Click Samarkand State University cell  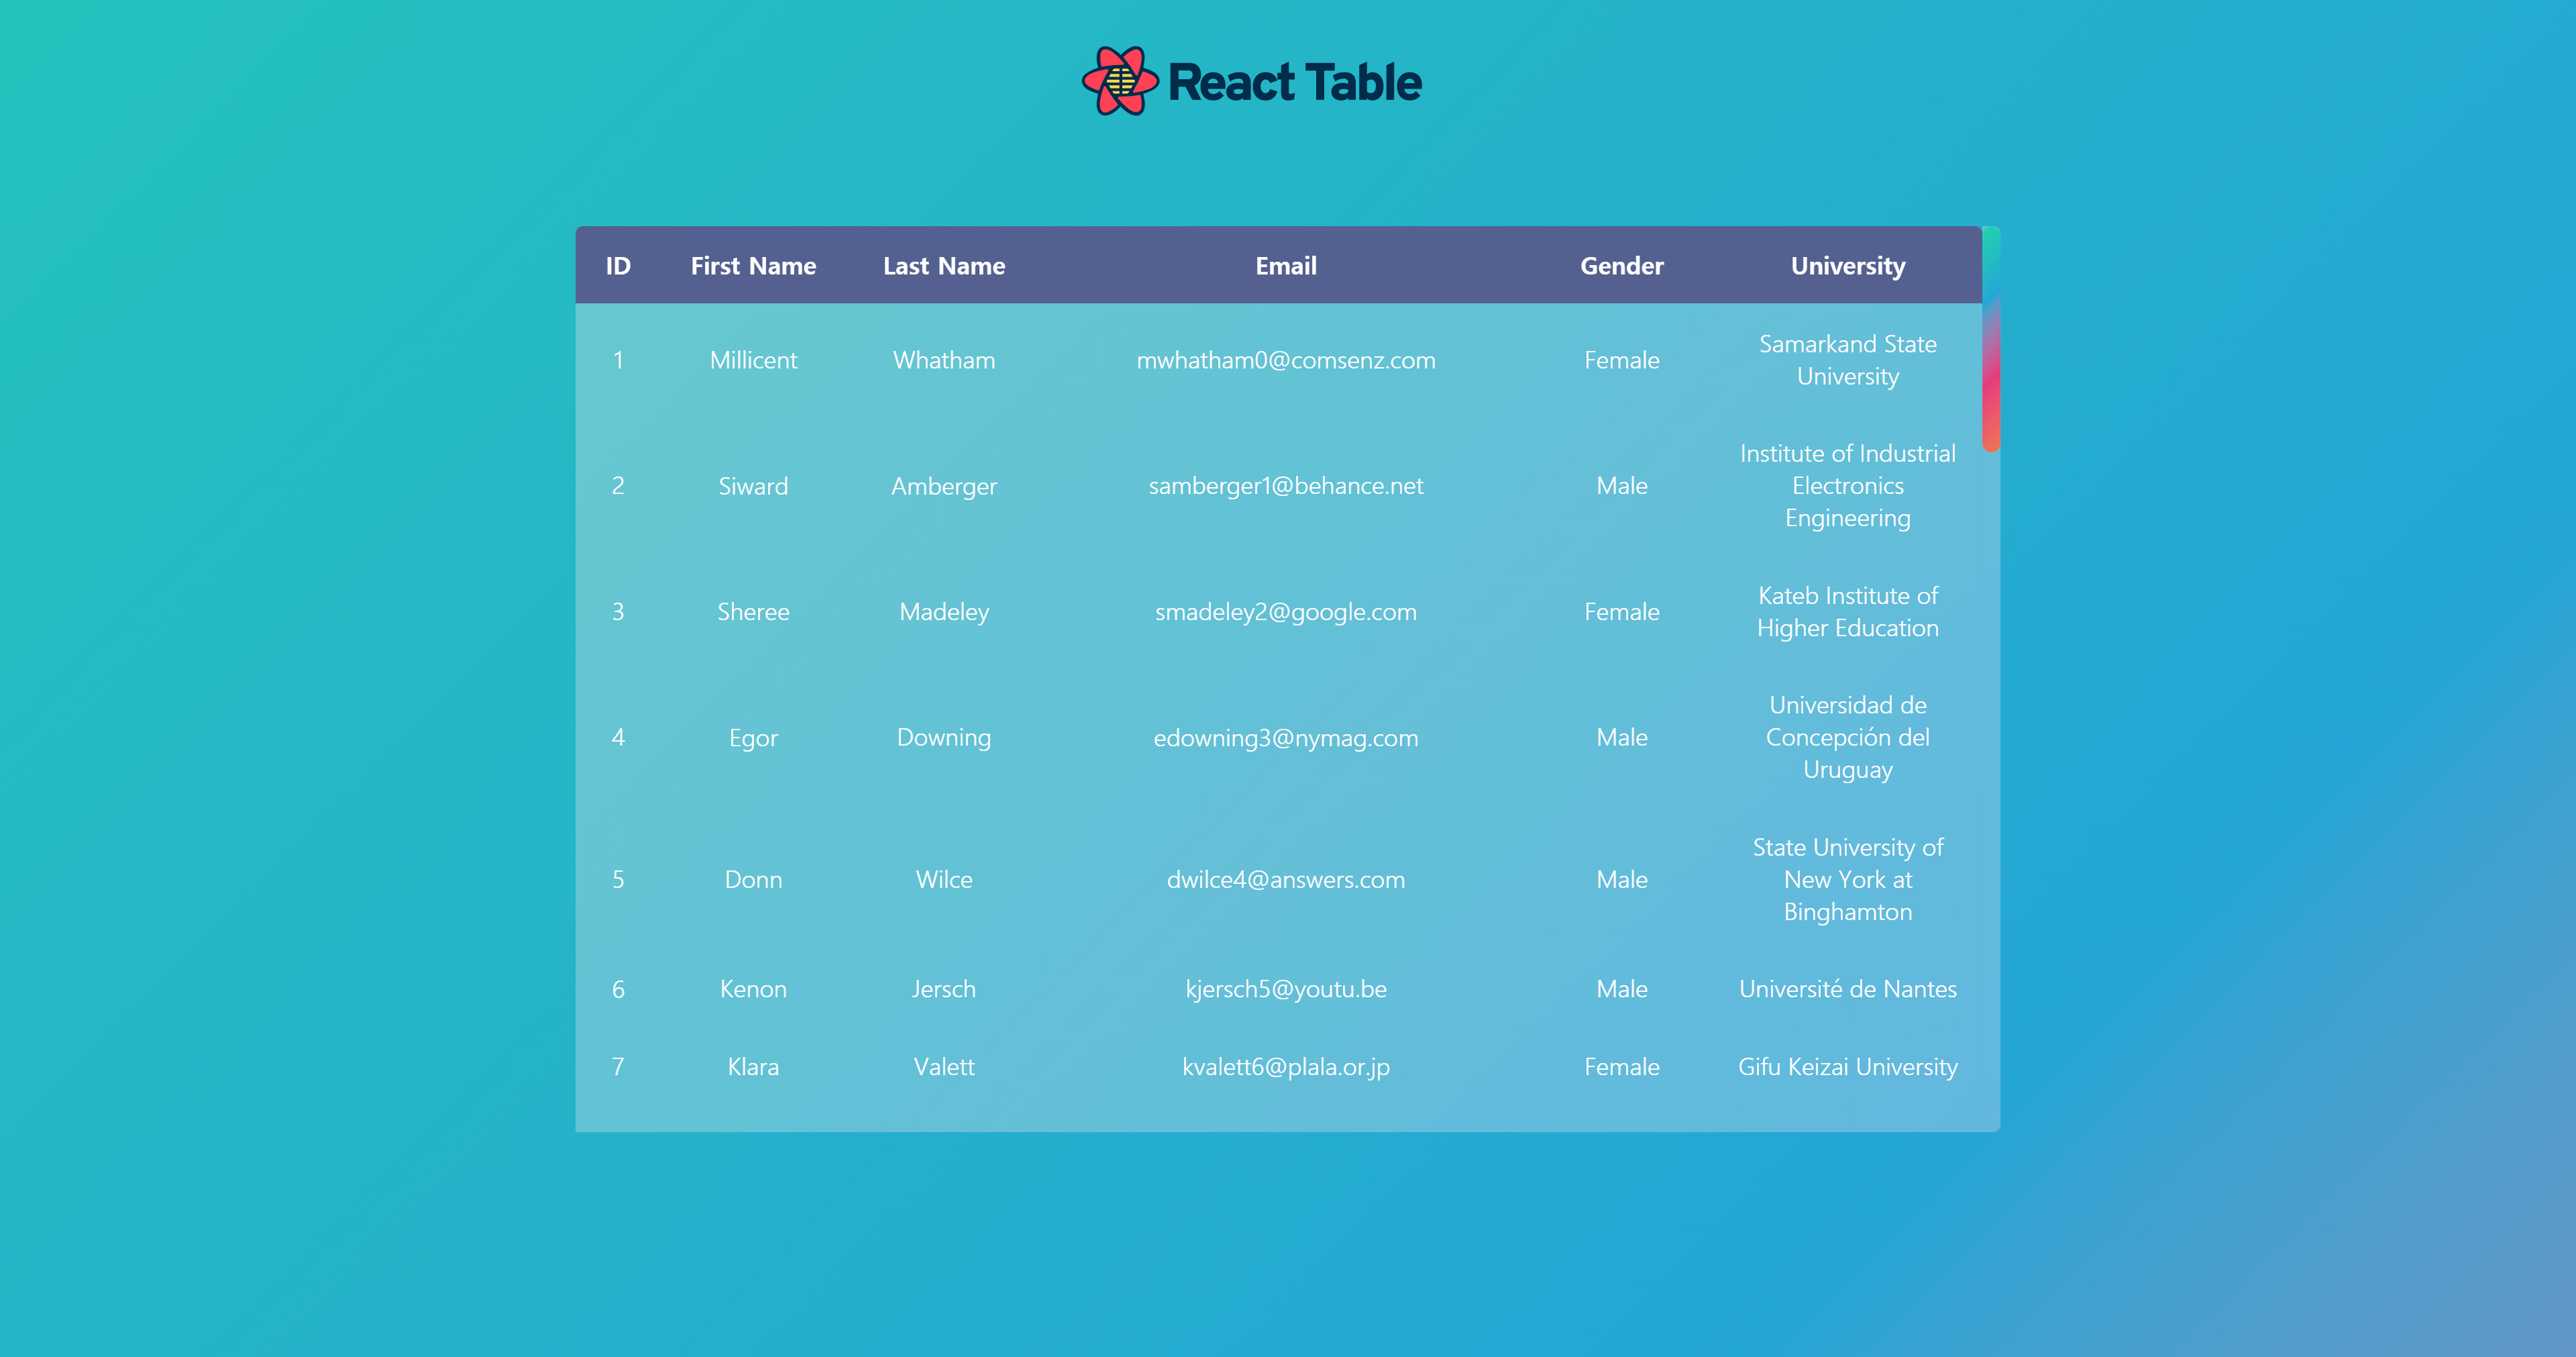click(1847, 360)
